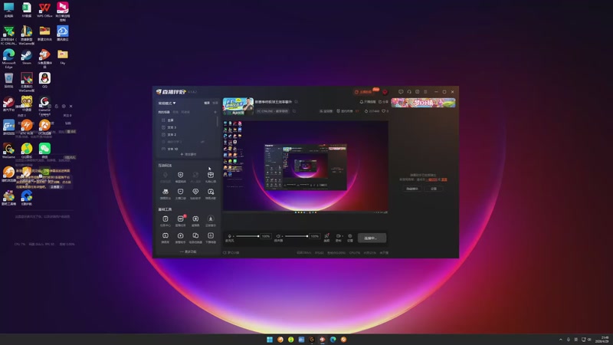Screen dimensions: 613x345
Task: Open the circular music icon in 基础工具
Action: click(210, 219)
